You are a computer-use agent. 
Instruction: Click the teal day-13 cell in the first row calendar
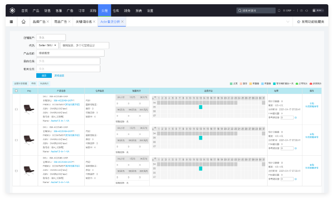[200, 107]
